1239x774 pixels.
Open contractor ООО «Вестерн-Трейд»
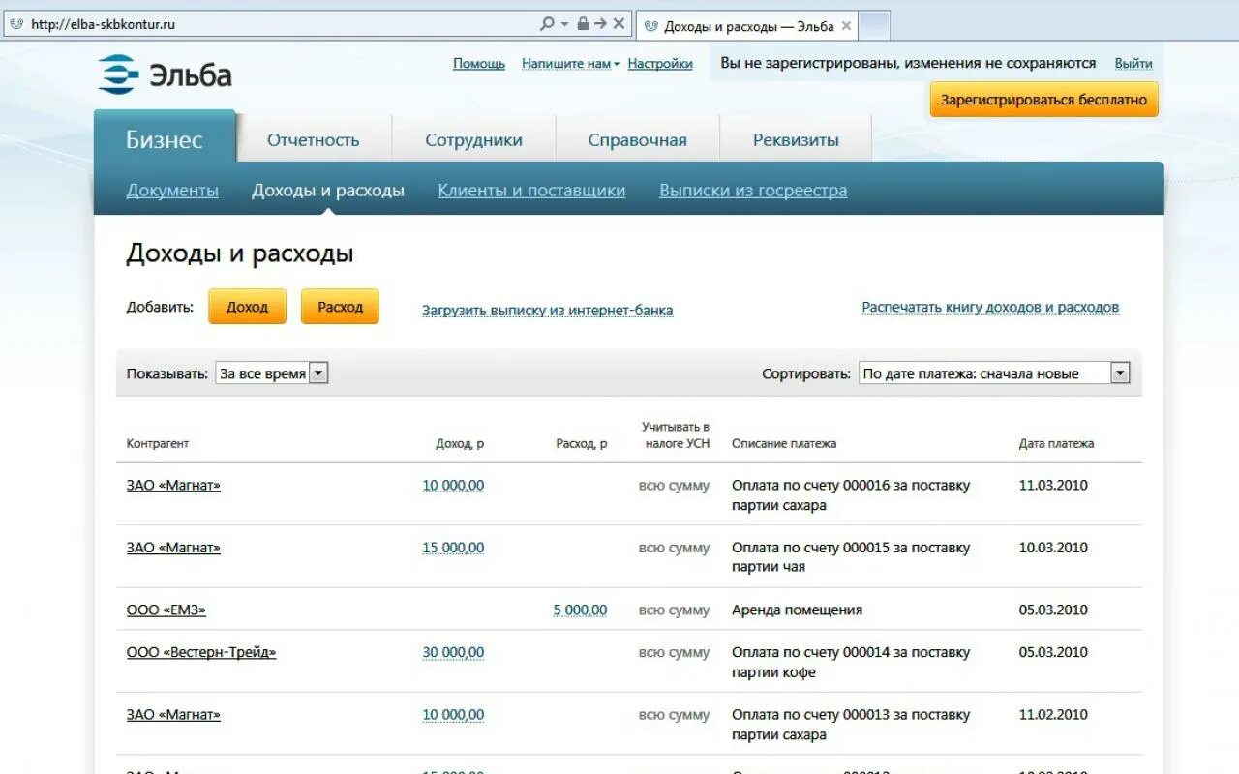(x=201, y=653)
